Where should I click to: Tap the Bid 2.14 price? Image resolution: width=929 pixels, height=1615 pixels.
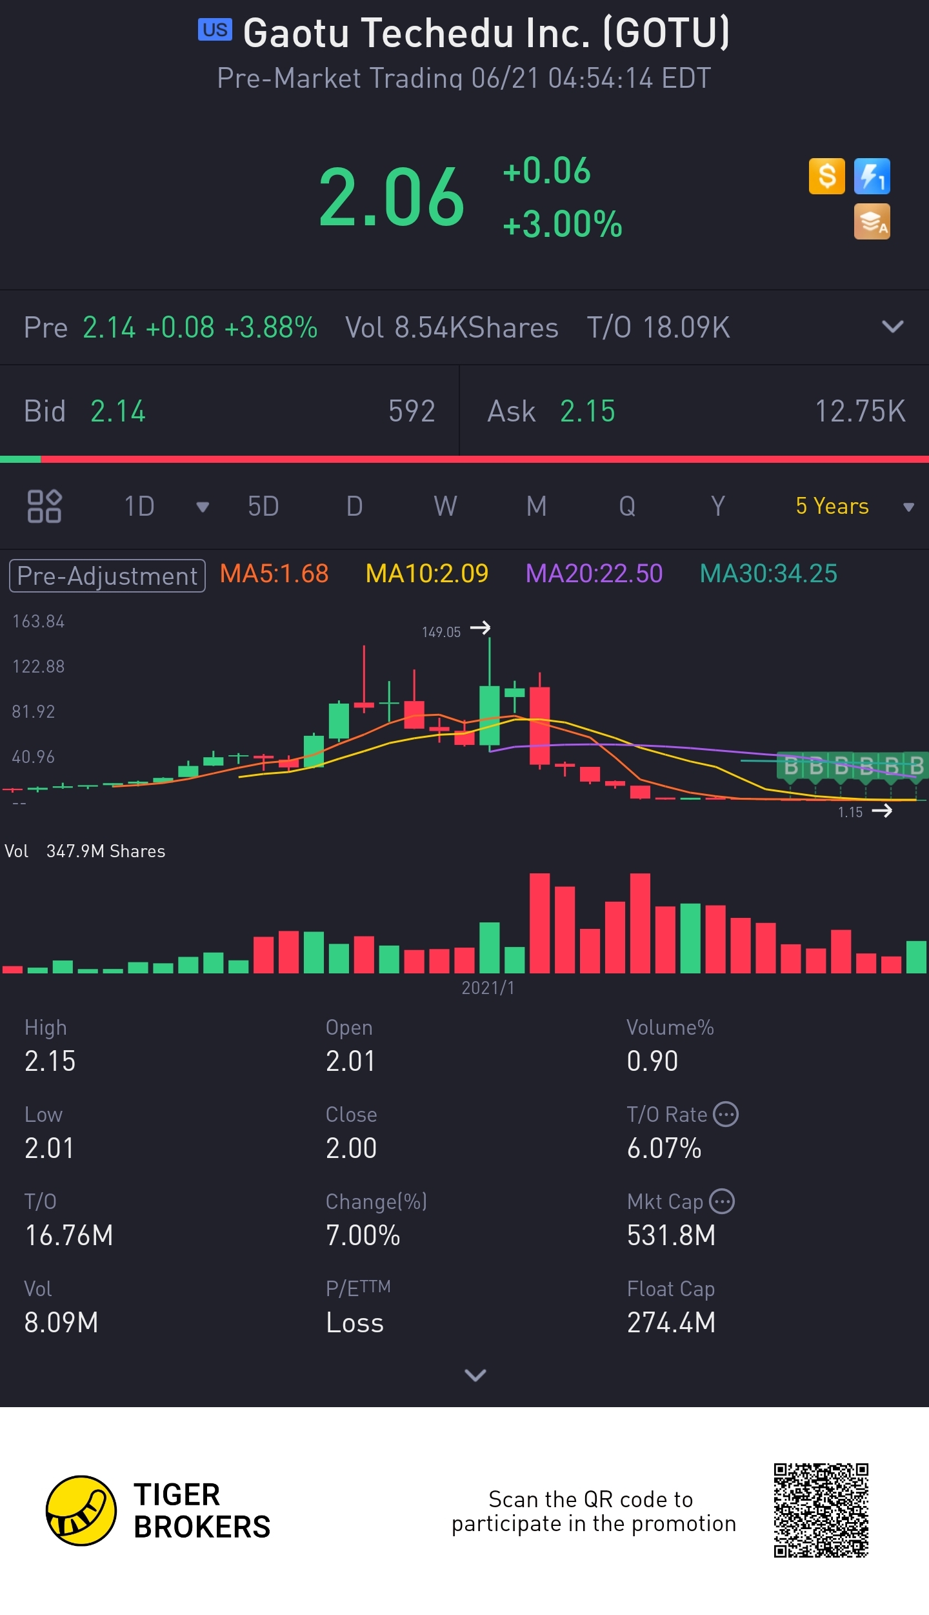[118, 411]
